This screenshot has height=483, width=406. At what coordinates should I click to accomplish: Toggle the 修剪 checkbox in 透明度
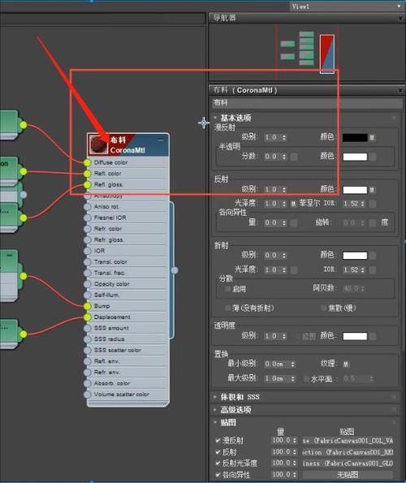297,336
